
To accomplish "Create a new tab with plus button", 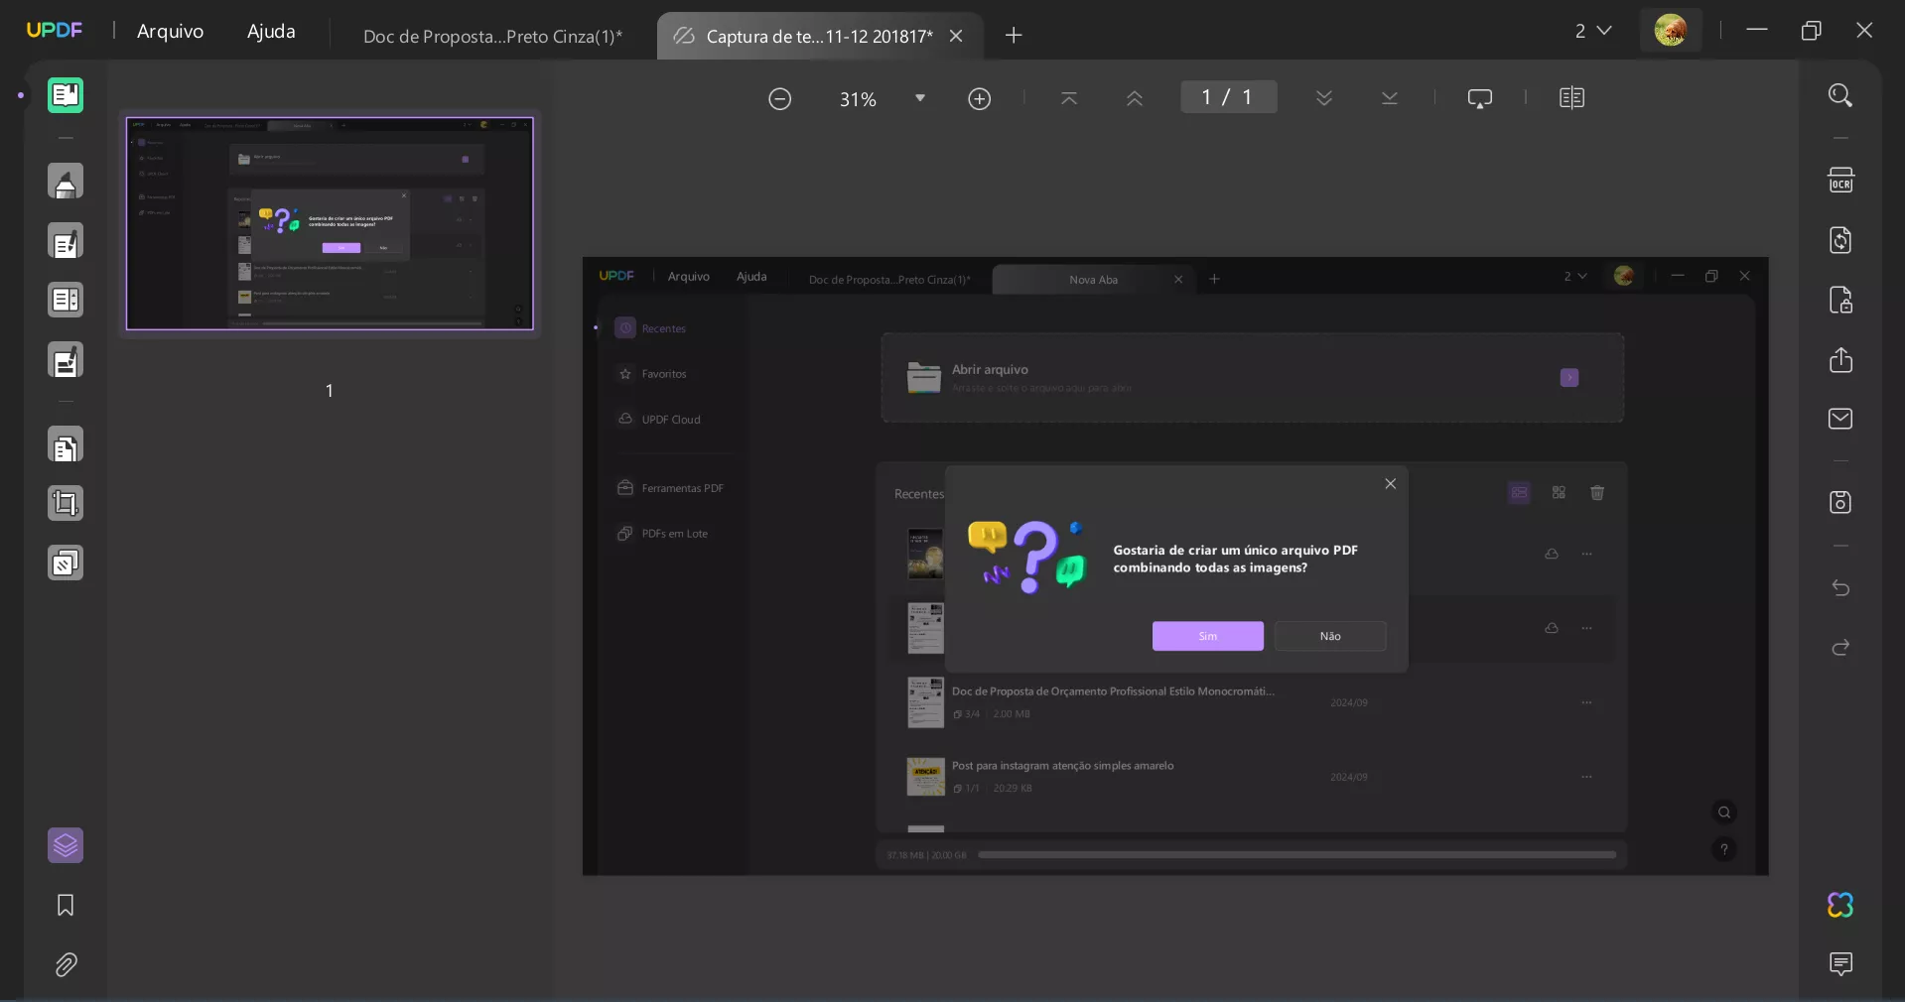I will [x=1013, y=36].
